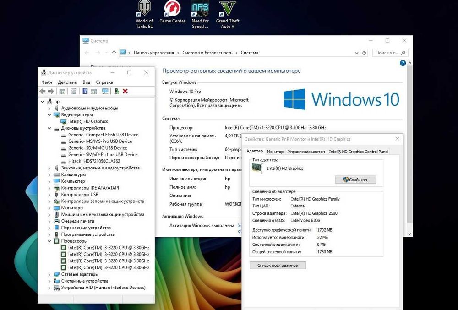The height and width of the screenshot is (310, 458).
Task: Expand the Клавиатуры category
Action: point(49,174)
